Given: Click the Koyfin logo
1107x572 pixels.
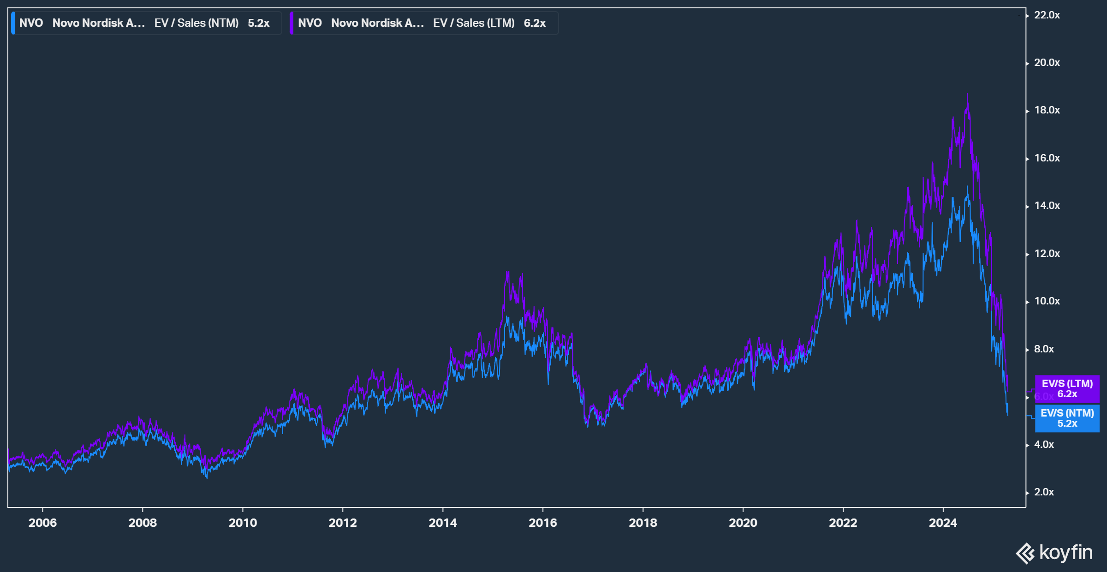Looking at the screenshot, I should (x=1054, y=553).
